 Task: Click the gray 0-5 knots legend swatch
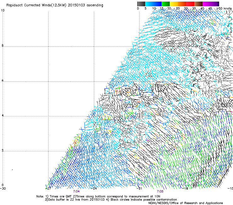click(x=141, y=4)
